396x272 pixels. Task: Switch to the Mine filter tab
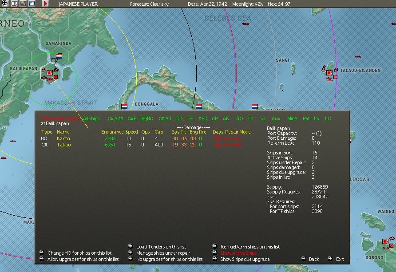coord(292,118)
